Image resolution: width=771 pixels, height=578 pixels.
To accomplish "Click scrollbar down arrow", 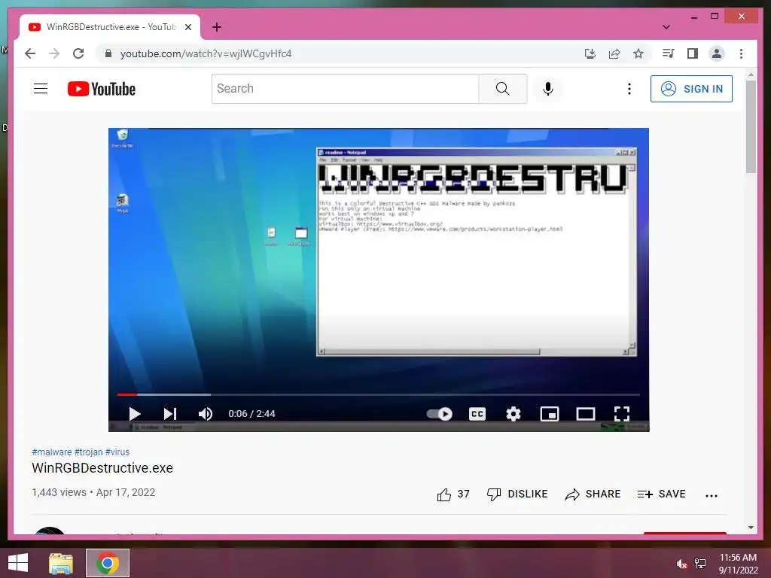I will click(751, 528).
